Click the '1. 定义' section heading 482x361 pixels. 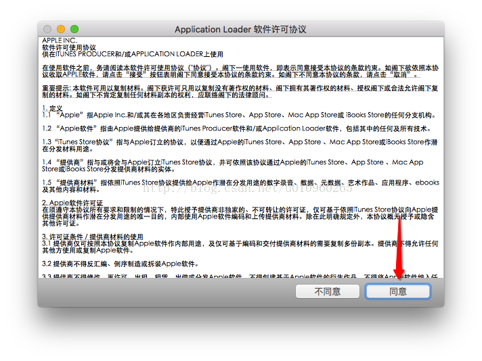coord(52,108)
